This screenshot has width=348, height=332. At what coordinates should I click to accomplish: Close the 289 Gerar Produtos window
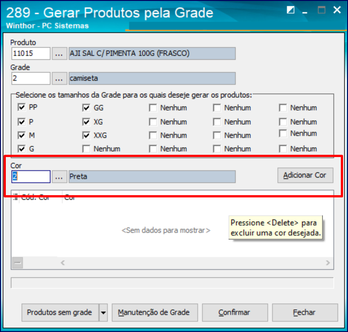[337, 10]
